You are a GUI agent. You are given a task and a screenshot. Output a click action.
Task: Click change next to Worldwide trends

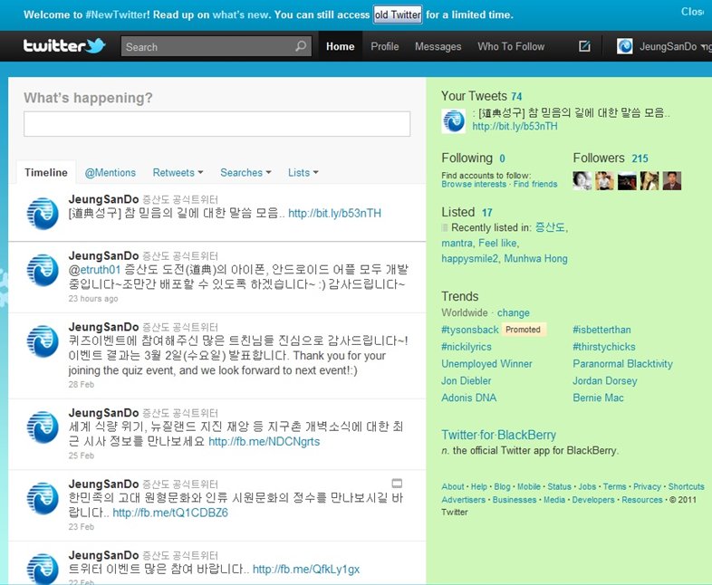click(x=513, y=312)
